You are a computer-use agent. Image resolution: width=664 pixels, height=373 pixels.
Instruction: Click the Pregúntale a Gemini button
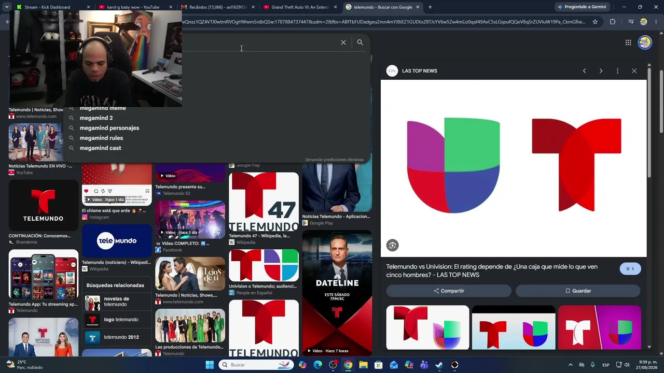582,7
